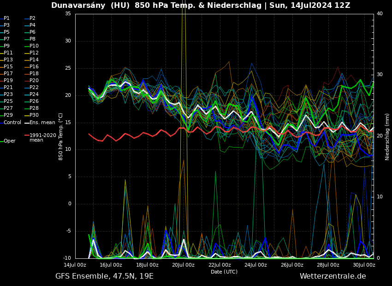Screen dimensions: 392x286
Task: Click the P1 legend entry
Action: [6, 18]
